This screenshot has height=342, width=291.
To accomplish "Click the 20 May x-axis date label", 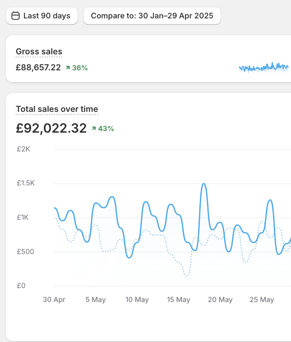I will coord(220,300).
